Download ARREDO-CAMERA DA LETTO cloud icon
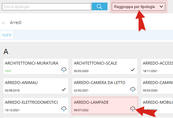The image size is (173, 118). tap(133, 89)
